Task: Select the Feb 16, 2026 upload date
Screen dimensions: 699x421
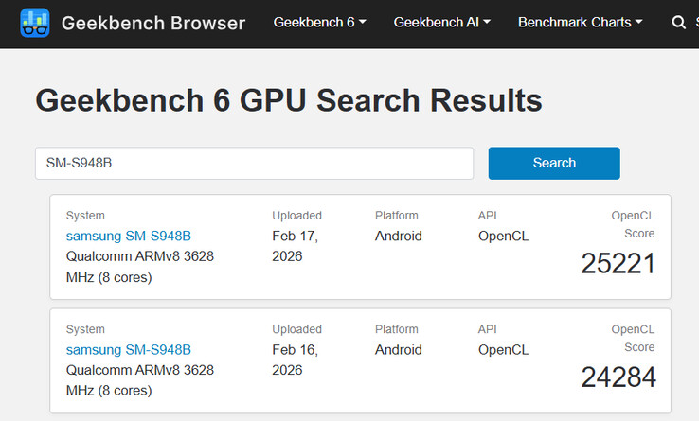Action: pos(295,360)
